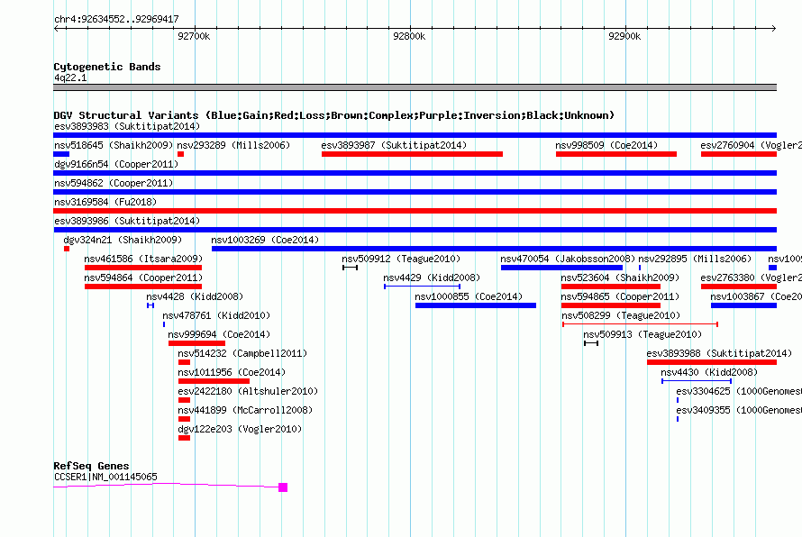Select the esv3409355 variant label
The image size is (802, 537).
click(x=739, y=410)
